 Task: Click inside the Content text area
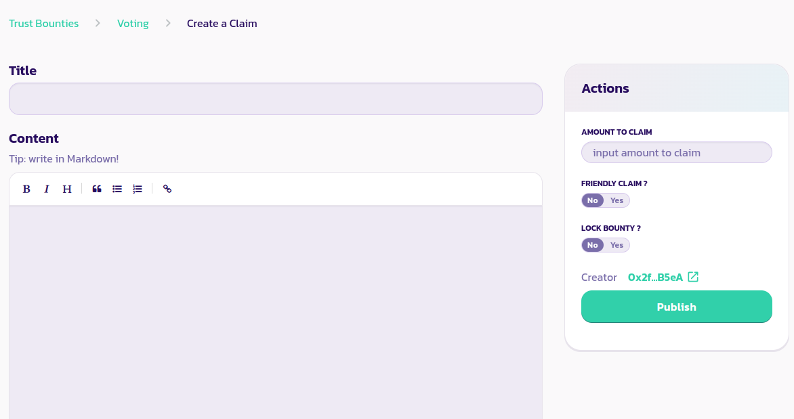pyautogui.click(x=275, y=311)
